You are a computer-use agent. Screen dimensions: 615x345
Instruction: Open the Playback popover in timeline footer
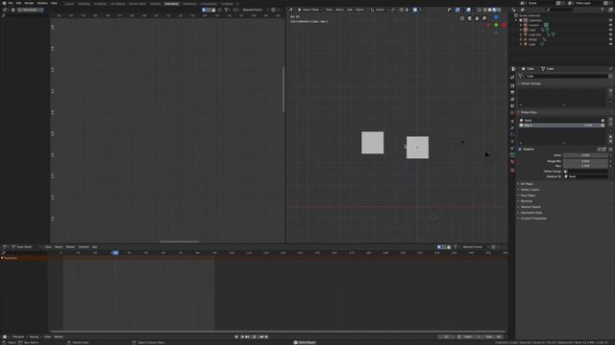pos(19,336)
